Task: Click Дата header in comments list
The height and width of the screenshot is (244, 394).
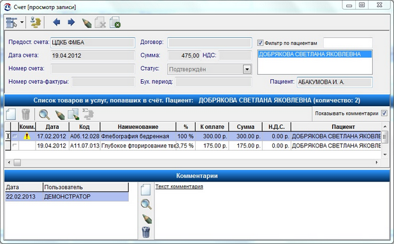Action: tap(24, 187)
